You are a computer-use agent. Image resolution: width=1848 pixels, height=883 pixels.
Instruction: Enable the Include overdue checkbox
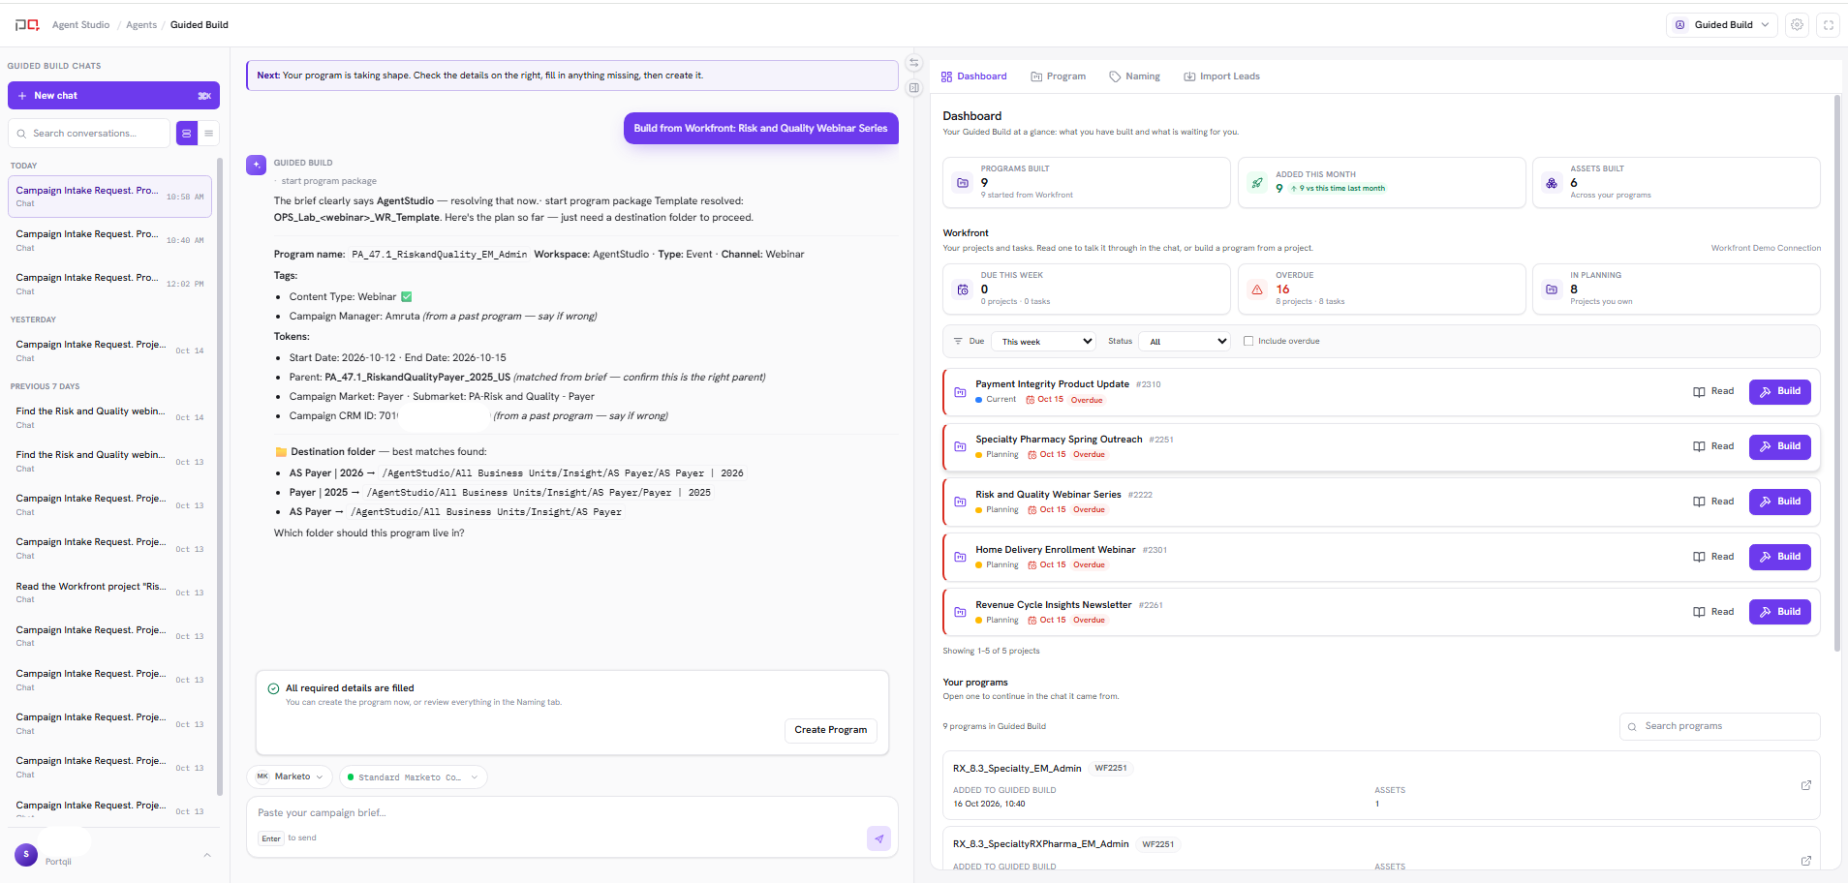pos(1248,341)
